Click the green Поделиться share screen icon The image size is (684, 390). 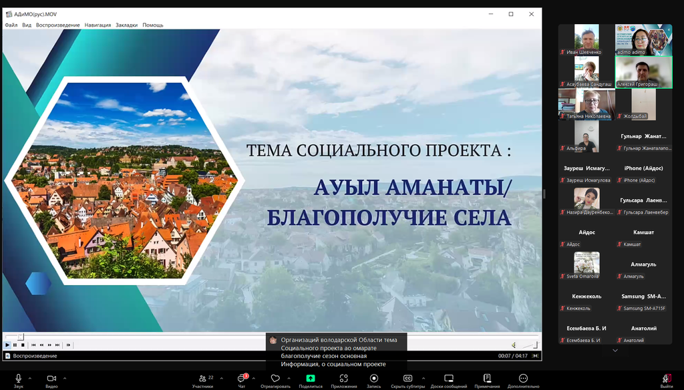coord(311,379)
